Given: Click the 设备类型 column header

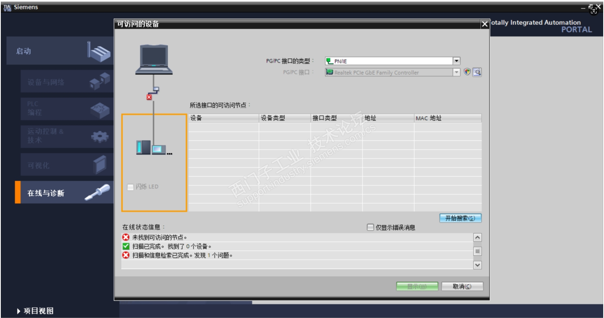Looking at the screenshot, I should point(284,118).
